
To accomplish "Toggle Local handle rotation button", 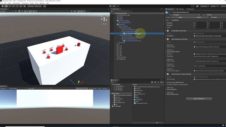I will pyautogui.click(x=38, y=6).
